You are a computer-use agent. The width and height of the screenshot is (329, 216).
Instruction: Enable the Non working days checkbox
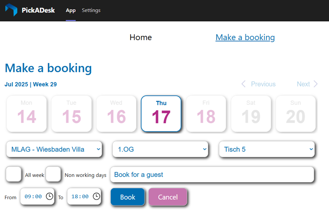pos(53,174)
